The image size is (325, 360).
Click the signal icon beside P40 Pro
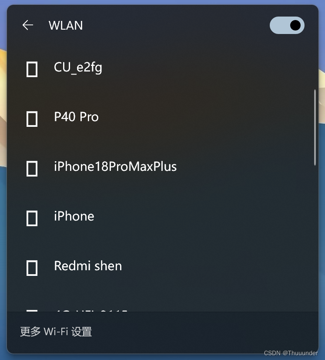click(x=32, y=119)
